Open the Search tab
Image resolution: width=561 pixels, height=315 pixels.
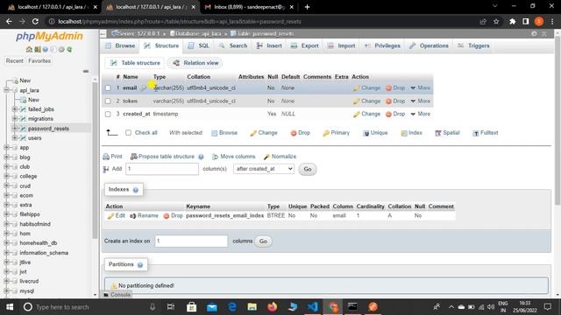[233, 45]
